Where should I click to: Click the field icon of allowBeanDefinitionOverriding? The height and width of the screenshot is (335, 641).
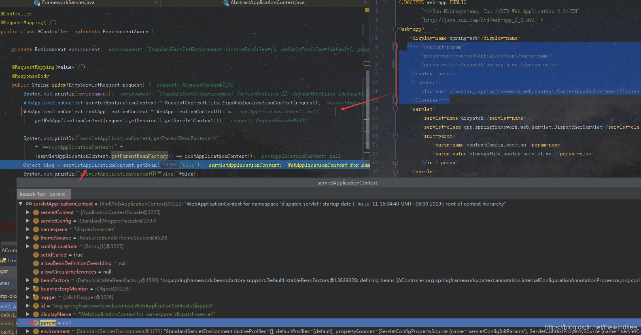[x=36, y=263]
